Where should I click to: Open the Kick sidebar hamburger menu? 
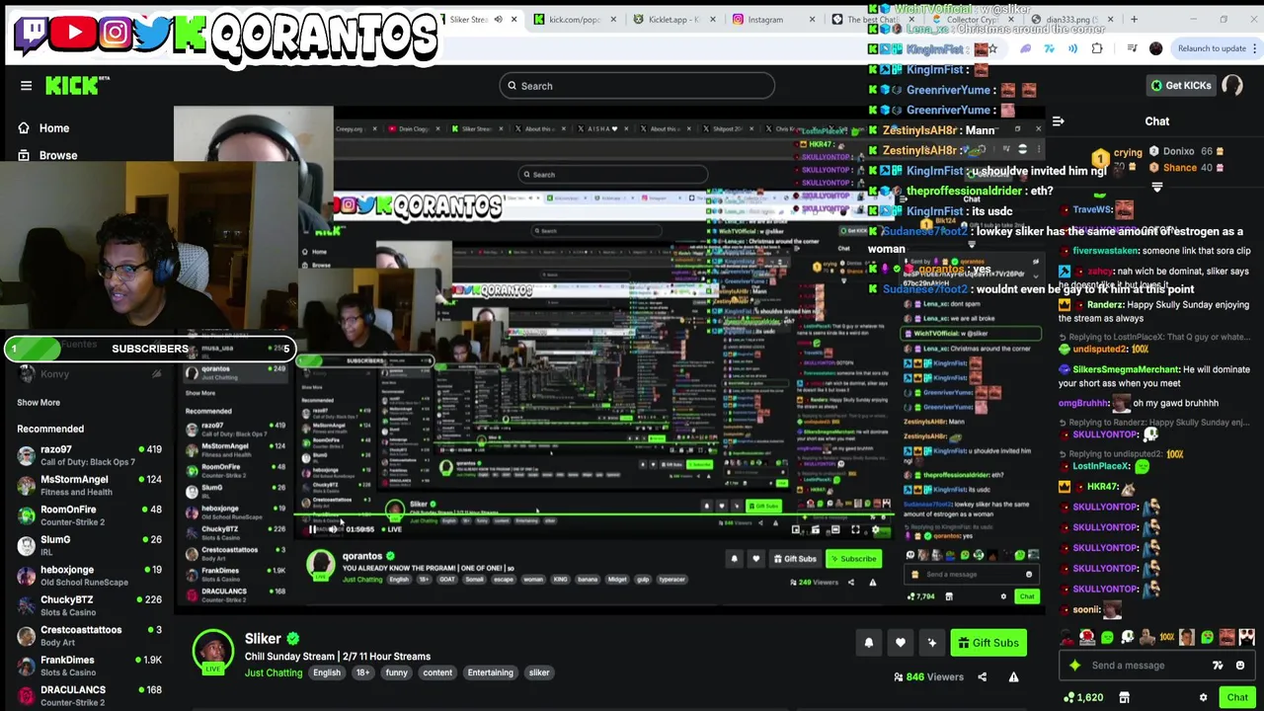tap(27, 86)
